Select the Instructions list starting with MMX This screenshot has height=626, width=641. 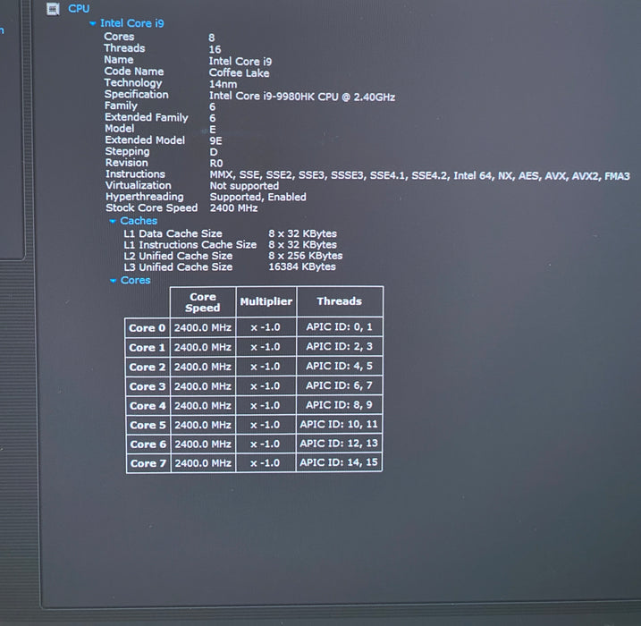(419, 176)
